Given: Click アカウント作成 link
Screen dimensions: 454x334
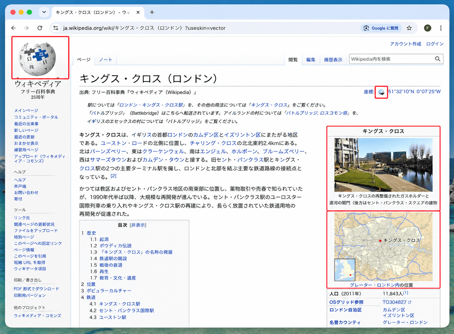Looking at the screenshot, I should click(406, 44).
